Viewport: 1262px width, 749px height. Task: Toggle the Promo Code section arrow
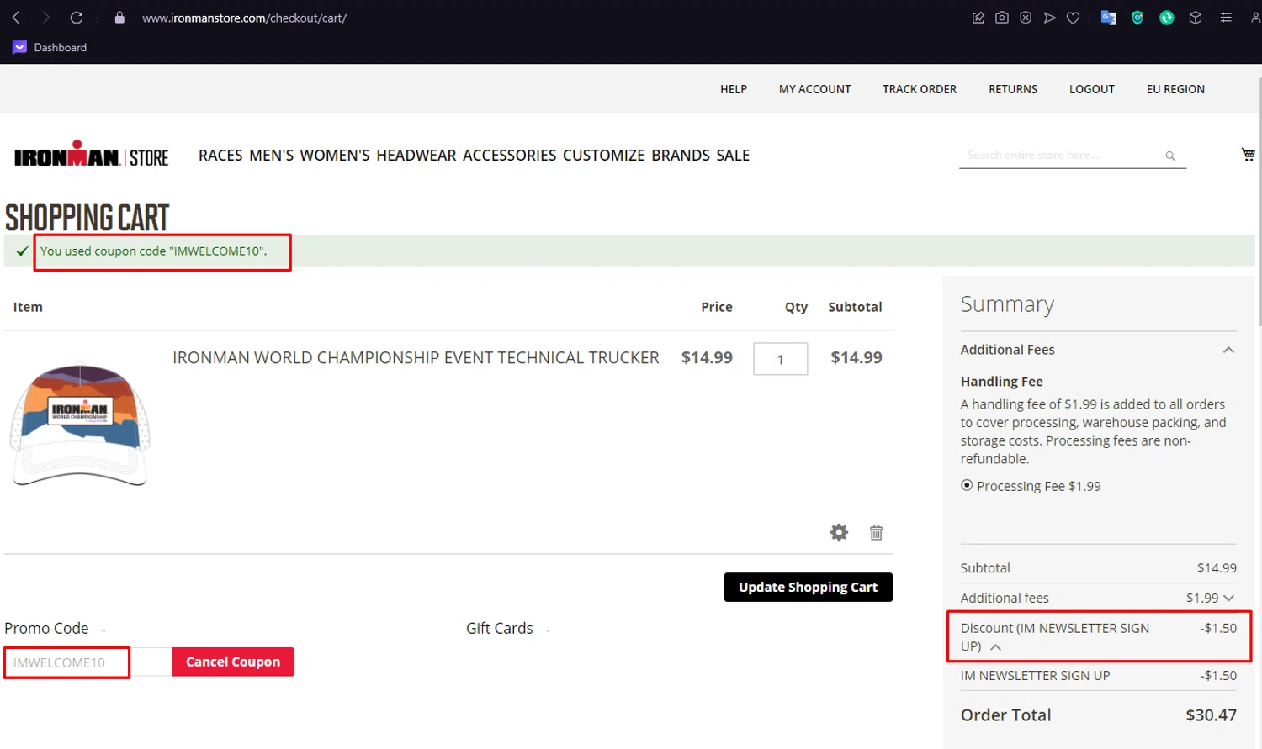click(x=103, y=630)
